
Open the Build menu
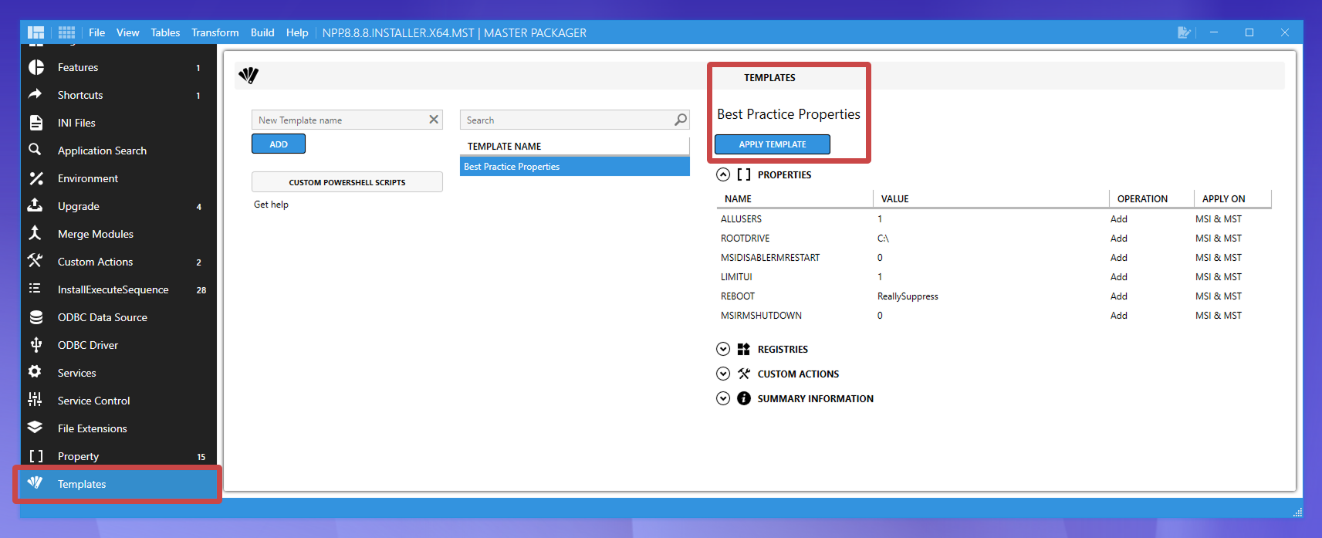coord(262,32)
